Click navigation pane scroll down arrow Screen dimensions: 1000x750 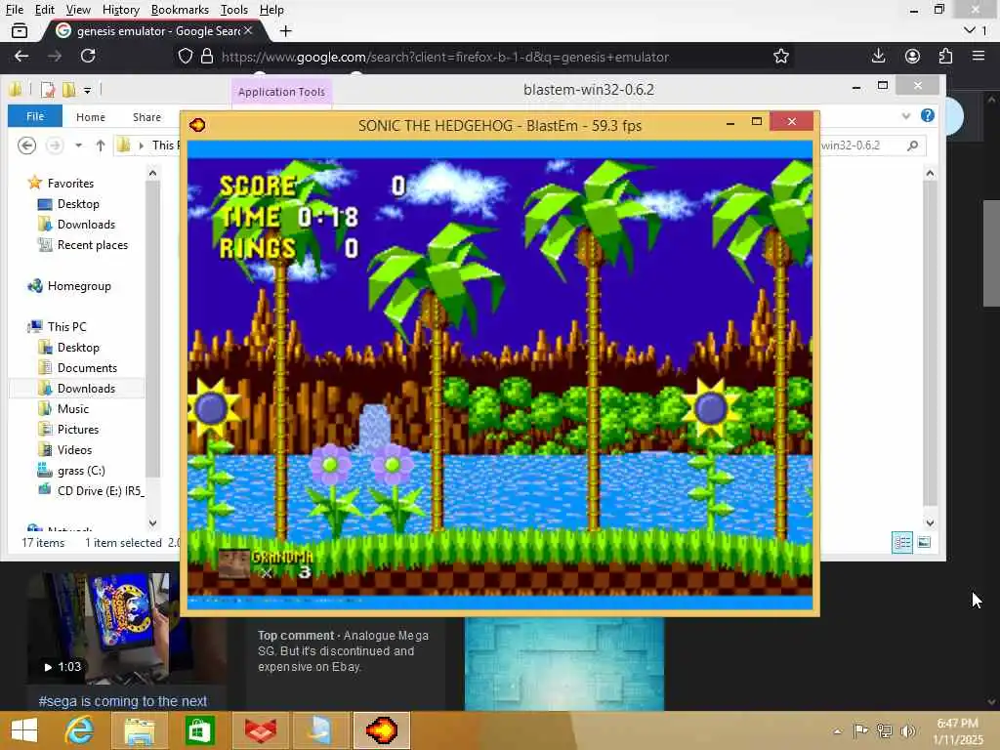coord(152,523)
